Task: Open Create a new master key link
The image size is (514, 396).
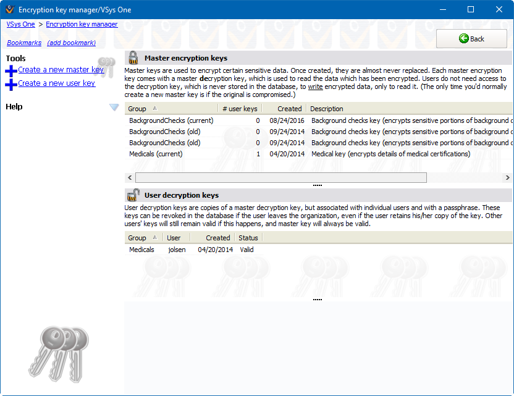Action: click(x=61, y=70)
